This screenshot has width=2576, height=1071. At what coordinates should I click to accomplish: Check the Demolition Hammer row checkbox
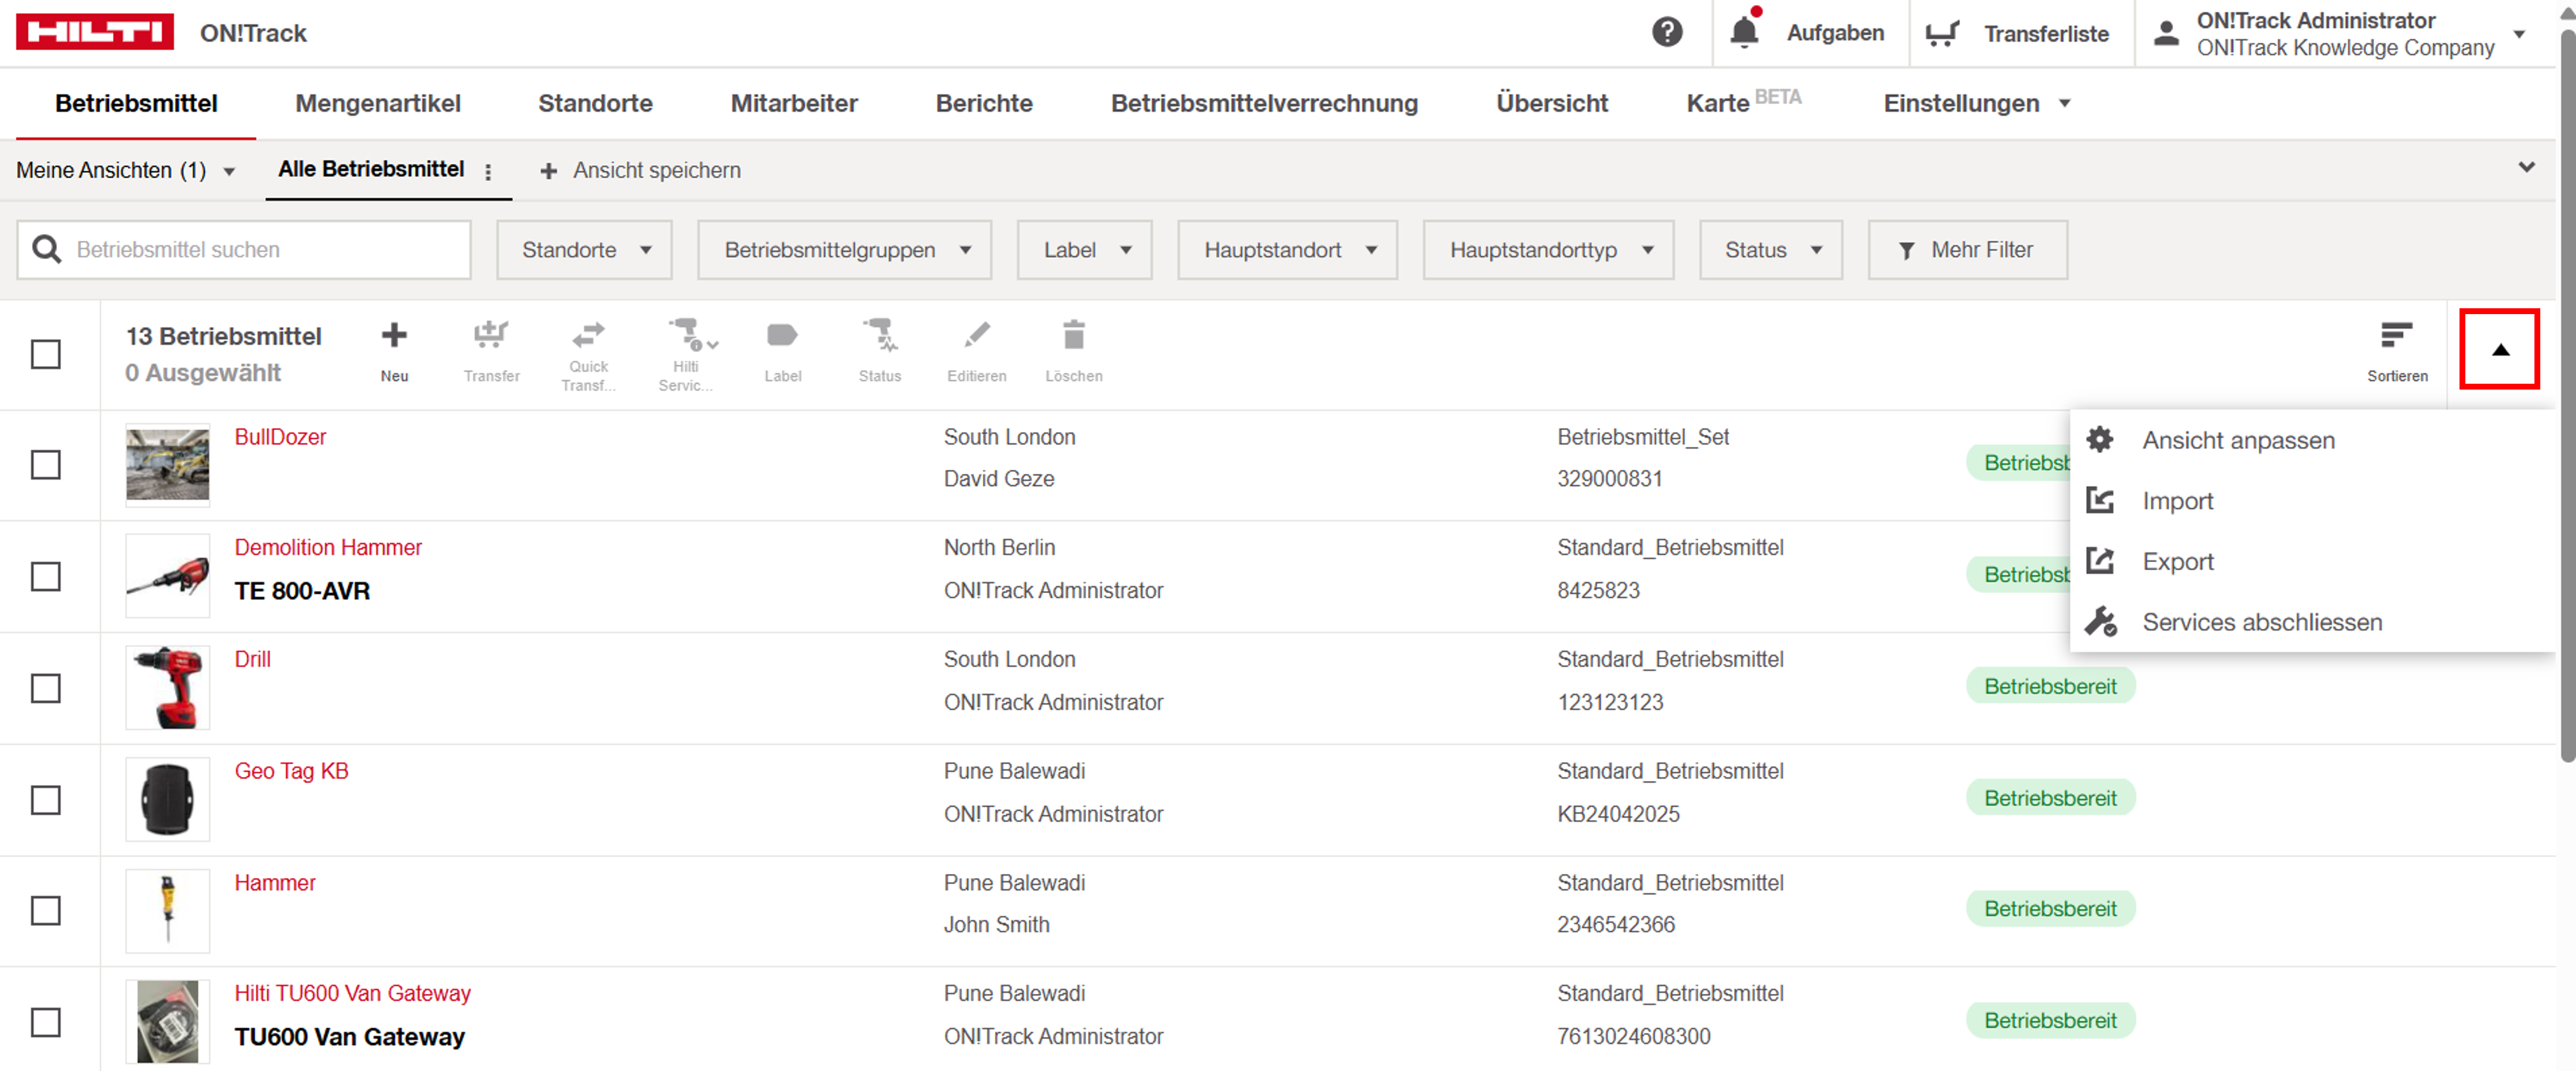point(45,577)
